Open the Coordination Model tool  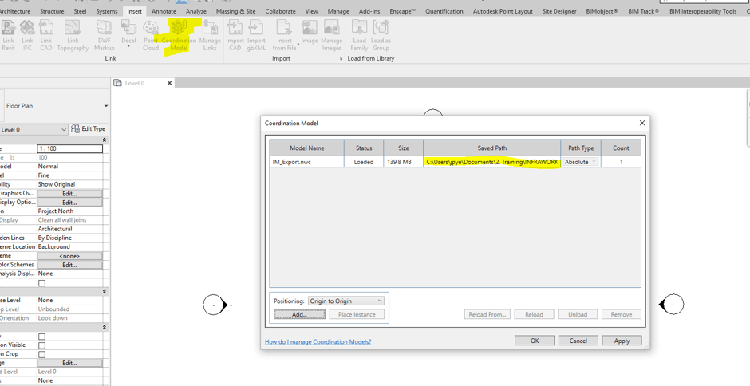point(179,35)
